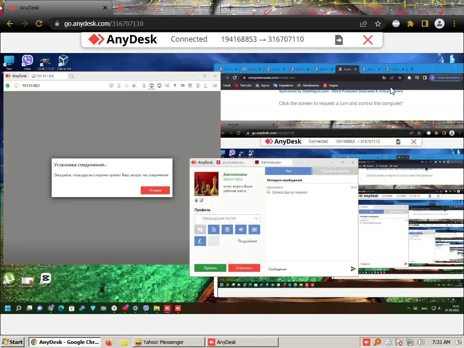464x348 pixels.
Task: Toggle the screen recording permission button
Action: (x=254, y=229)
